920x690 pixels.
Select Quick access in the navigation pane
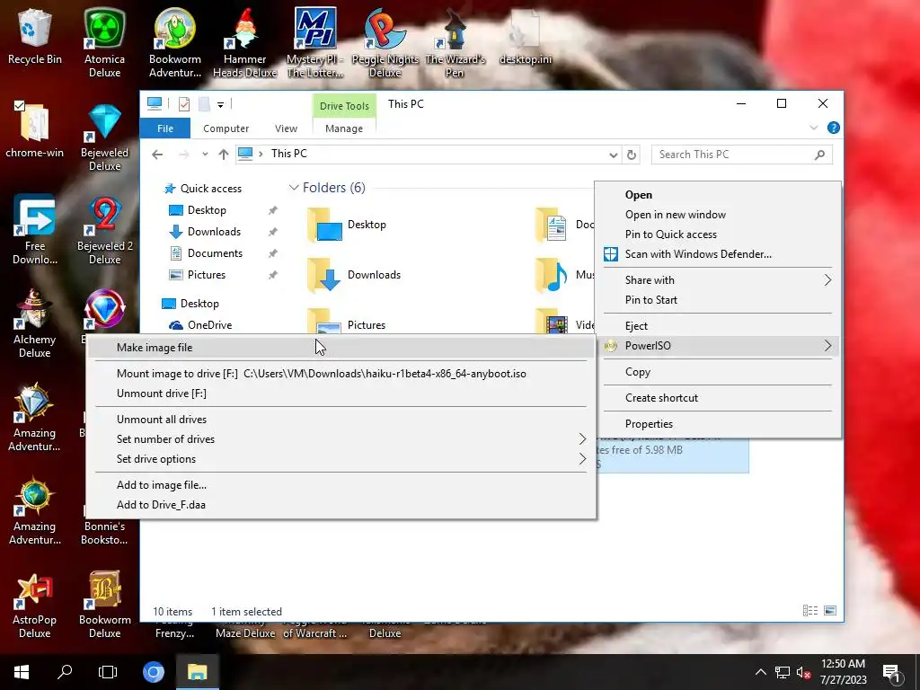coord(203,189)
